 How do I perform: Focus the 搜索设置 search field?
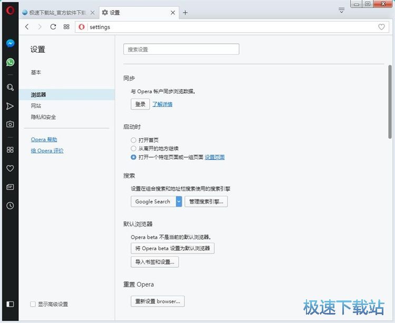click(x=181, y=49)
